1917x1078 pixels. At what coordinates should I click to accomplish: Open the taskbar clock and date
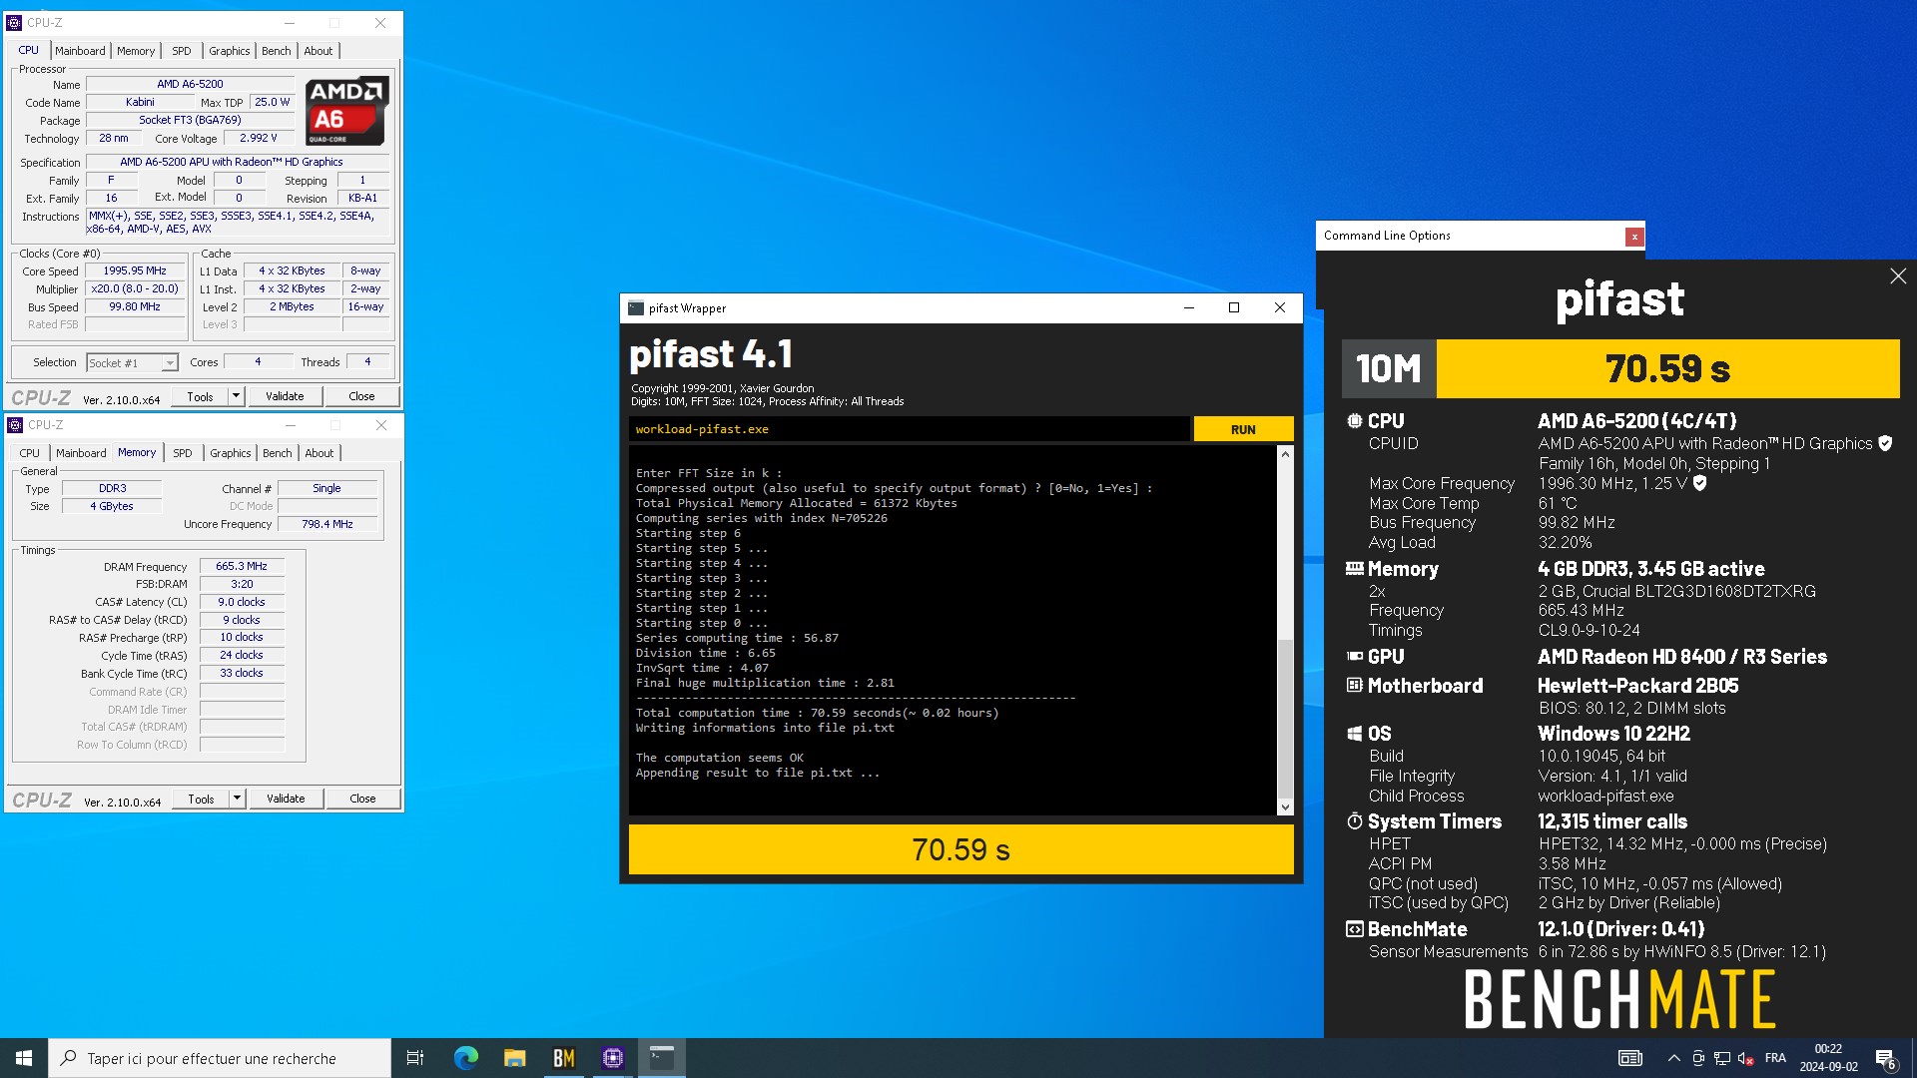[x=1828, y=1058]
